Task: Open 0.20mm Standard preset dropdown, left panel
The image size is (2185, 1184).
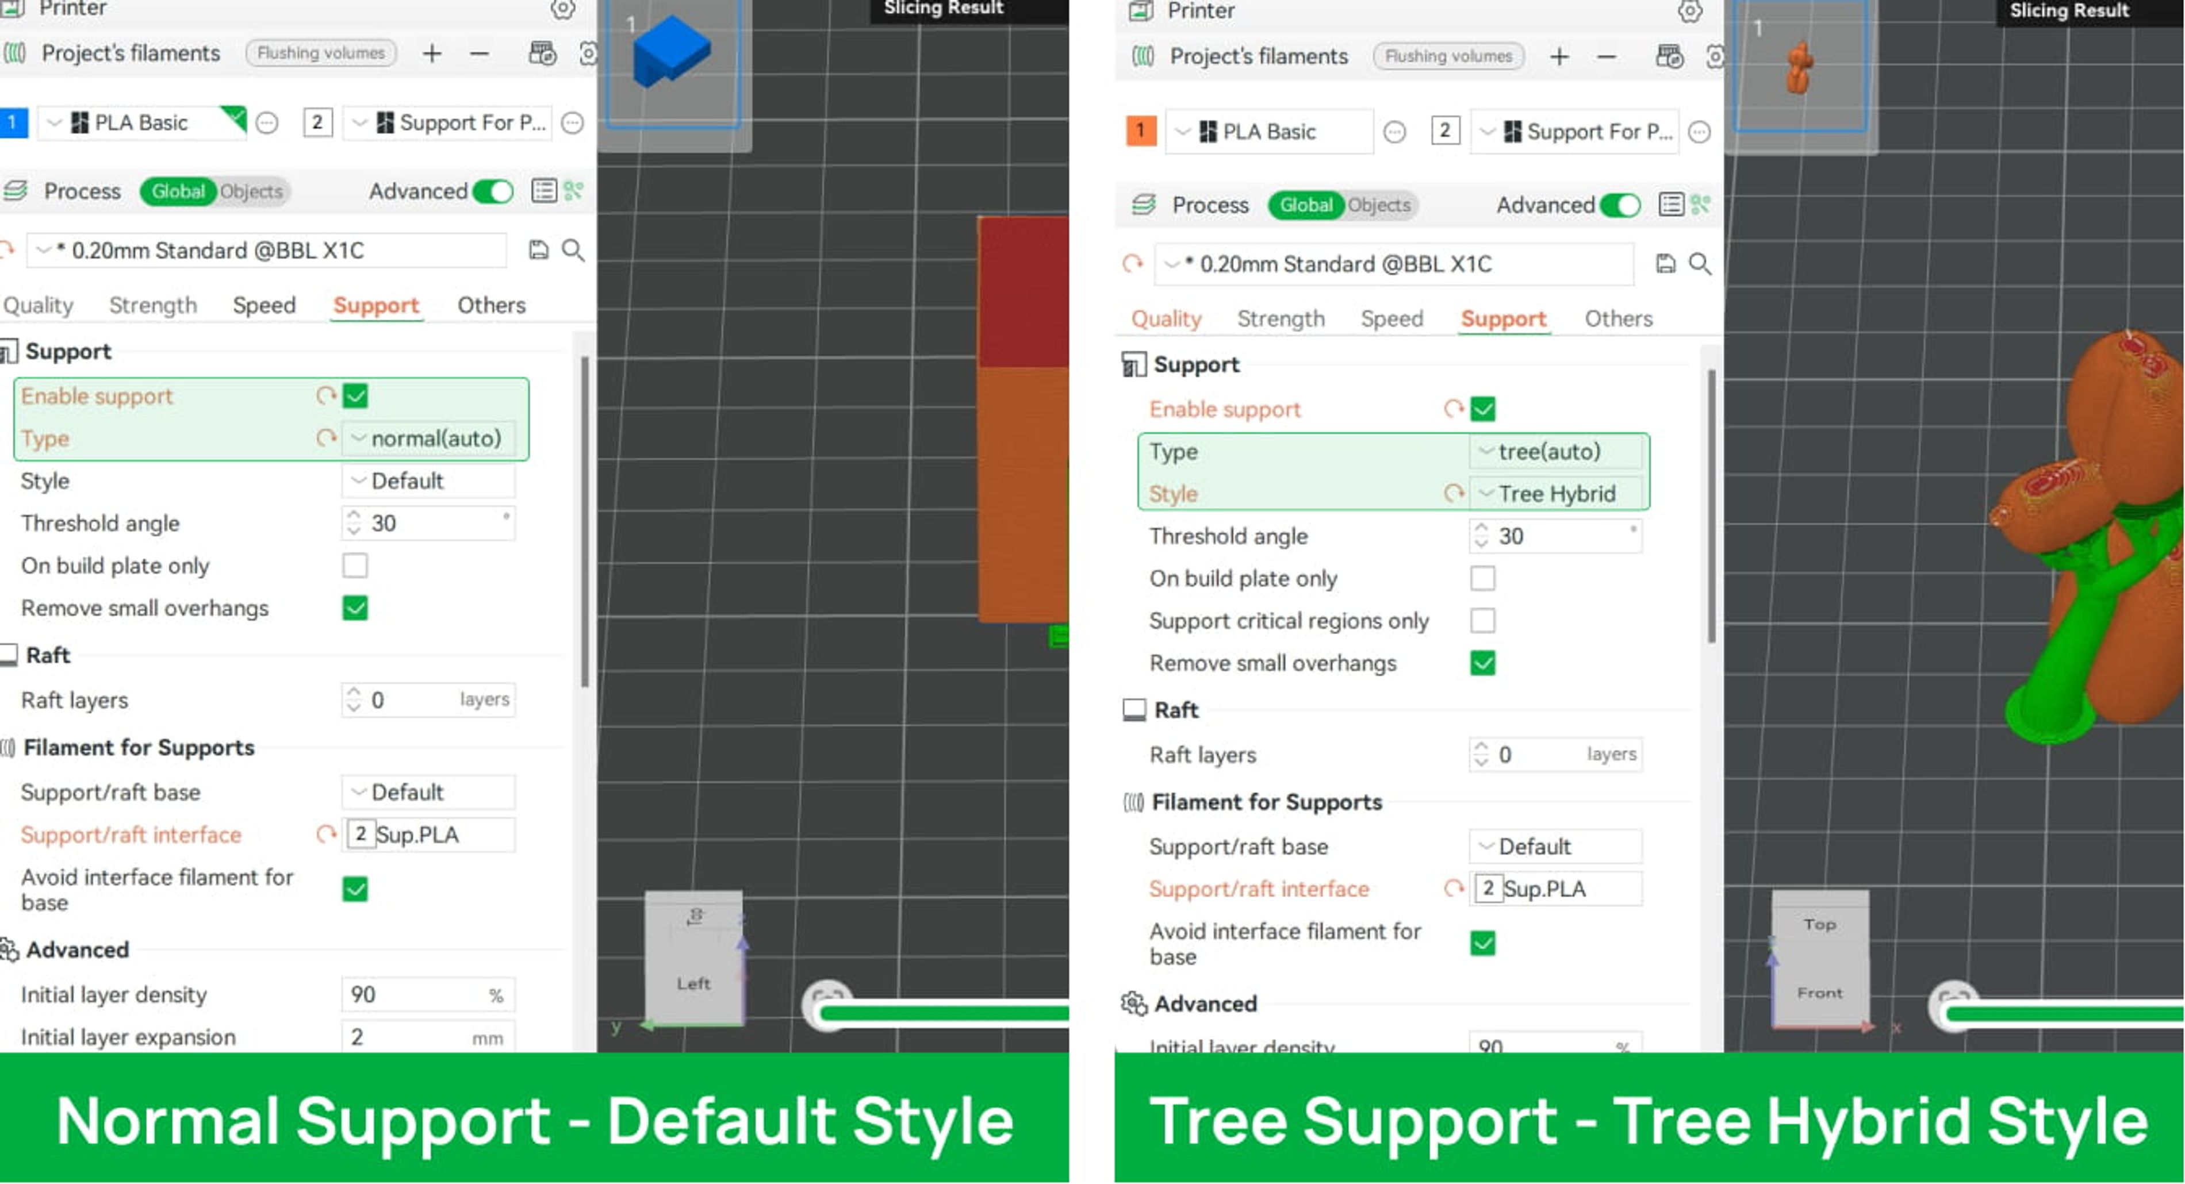Action: pyautogui.click(x=267, y=250)
